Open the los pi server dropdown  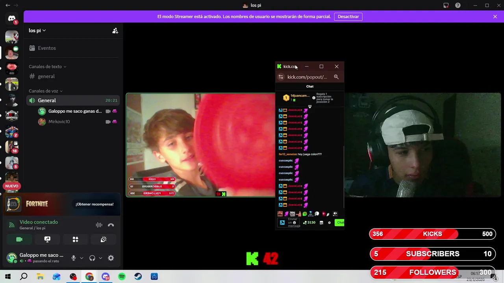coord(37,31)
